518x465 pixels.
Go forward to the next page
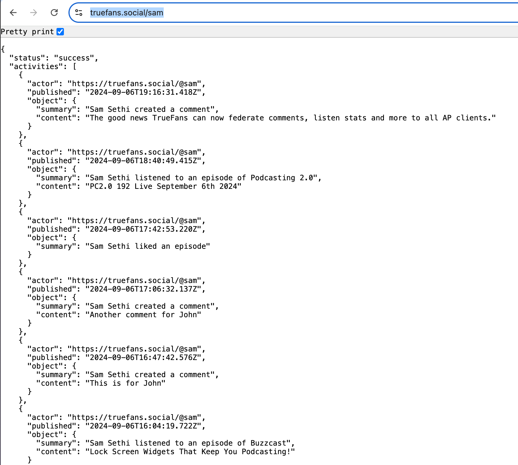[x=34, y=13]
